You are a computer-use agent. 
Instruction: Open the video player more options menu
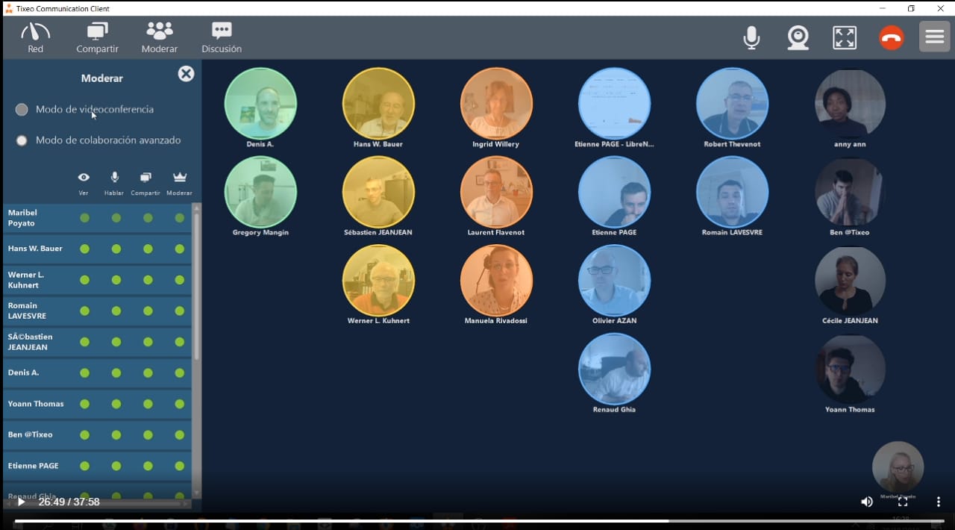pyautogui.click(x=939, y=502)
